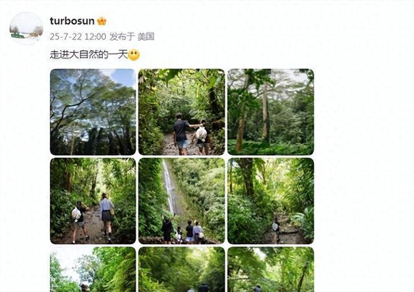
Task: Open photo of lone hiker on stepped path
Action: (x=270, y=201)
